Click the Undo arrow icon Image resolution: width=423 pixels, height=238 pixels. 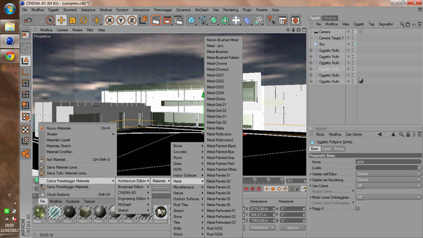28,20
